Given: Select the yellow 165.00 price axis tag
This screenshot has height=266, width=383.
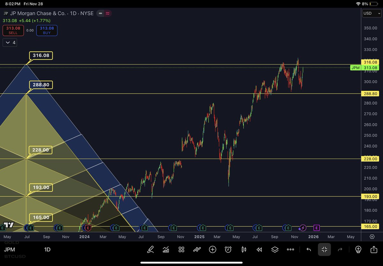Looking at the screenshot, I should [x=370, y=226].
